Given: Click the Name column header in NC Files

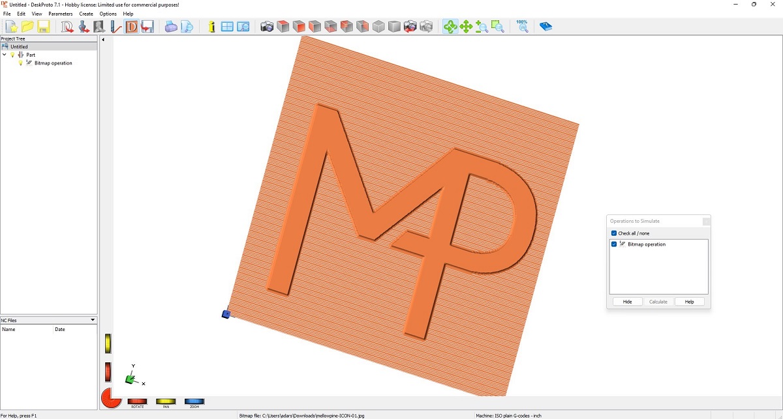Looking at the screenshot, I should (x=27, y=330).
